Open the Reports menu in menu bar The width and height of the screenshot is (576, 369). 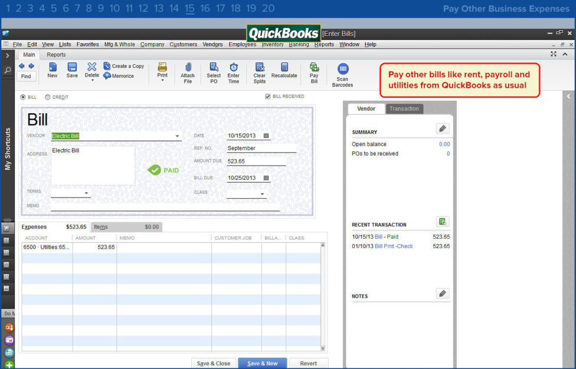coord(324,44)
